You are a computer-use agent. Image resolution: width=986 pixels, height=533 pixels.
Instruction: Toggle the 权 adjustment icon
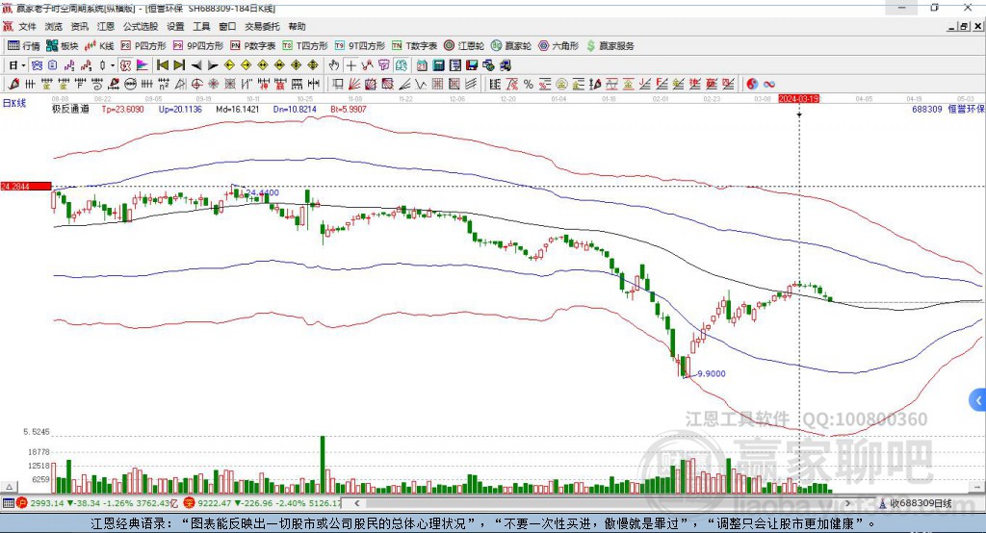[x=125, y=65]
